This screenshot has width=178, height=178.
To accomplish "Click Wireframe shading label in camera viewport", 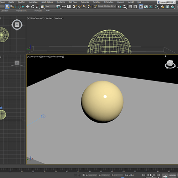I will pyautogui.click(x=58, y=18).
